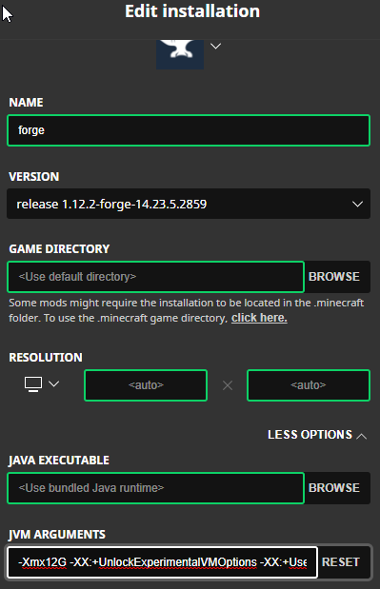Image resolution: width=380 pixels, height=589 pixels.
Task: Browse for a game directory
Action: point(334,277)
